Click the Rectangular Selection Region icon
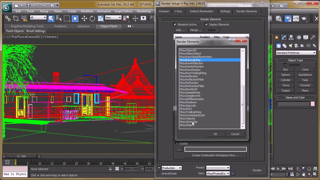The height and width of the screenshot is (180, 320). tap(67, 18)
